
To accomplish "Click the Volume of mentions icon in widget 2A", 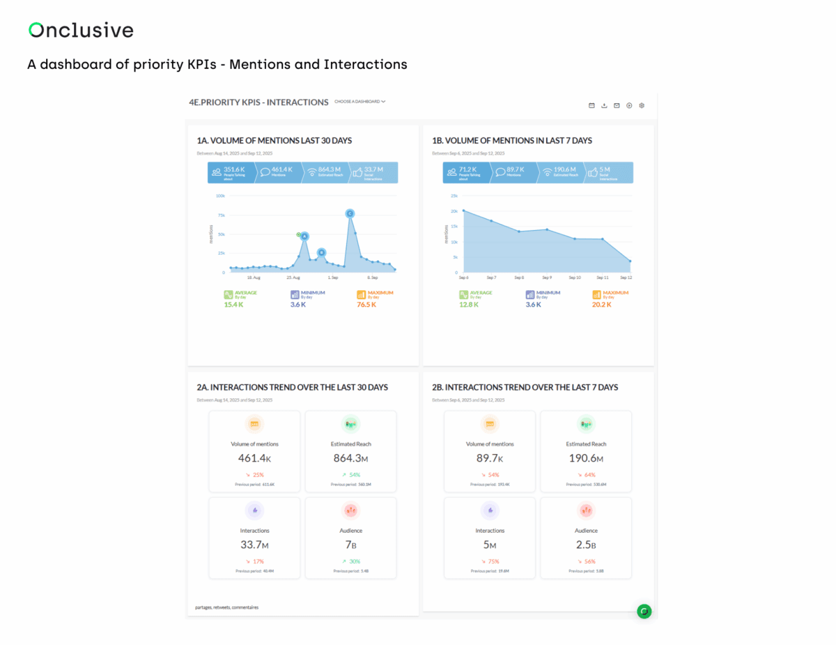I will click(x=254, y=423).
